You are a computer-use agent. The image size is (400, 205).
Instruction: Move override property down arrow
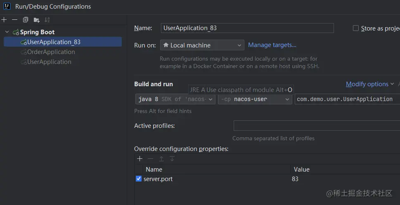click(x=172, y=159)
